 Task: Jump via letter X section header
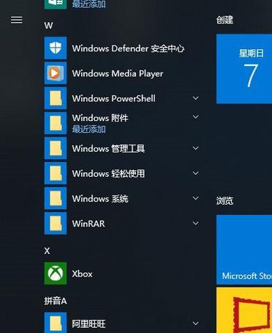[47, 251]
